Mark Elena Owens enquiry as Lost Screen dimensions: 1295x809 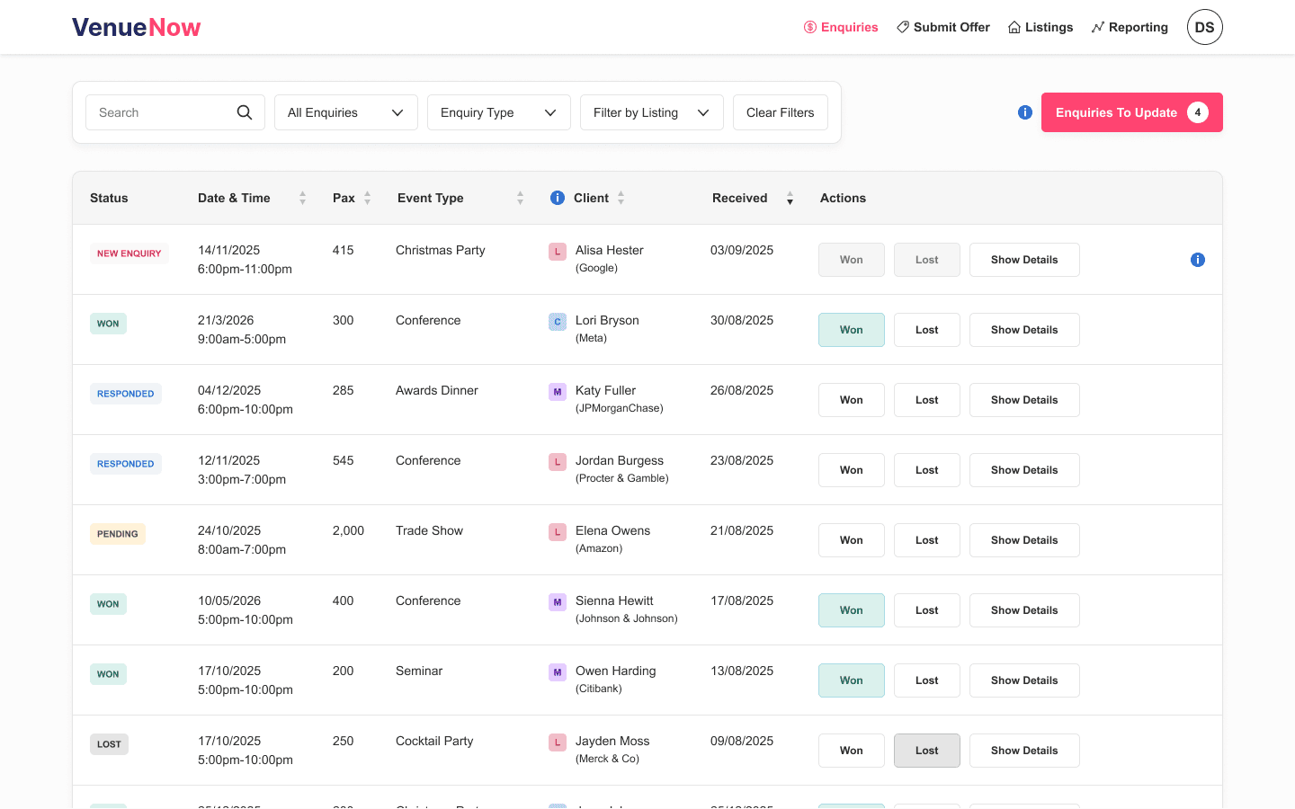click(x=927, y=540)
